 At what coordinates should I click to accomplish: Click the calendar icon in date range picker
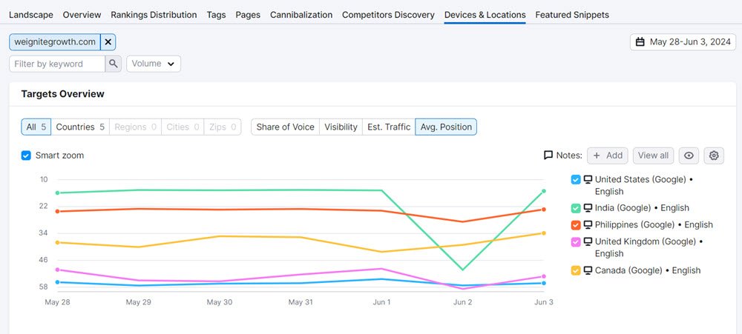coord(640,42)
